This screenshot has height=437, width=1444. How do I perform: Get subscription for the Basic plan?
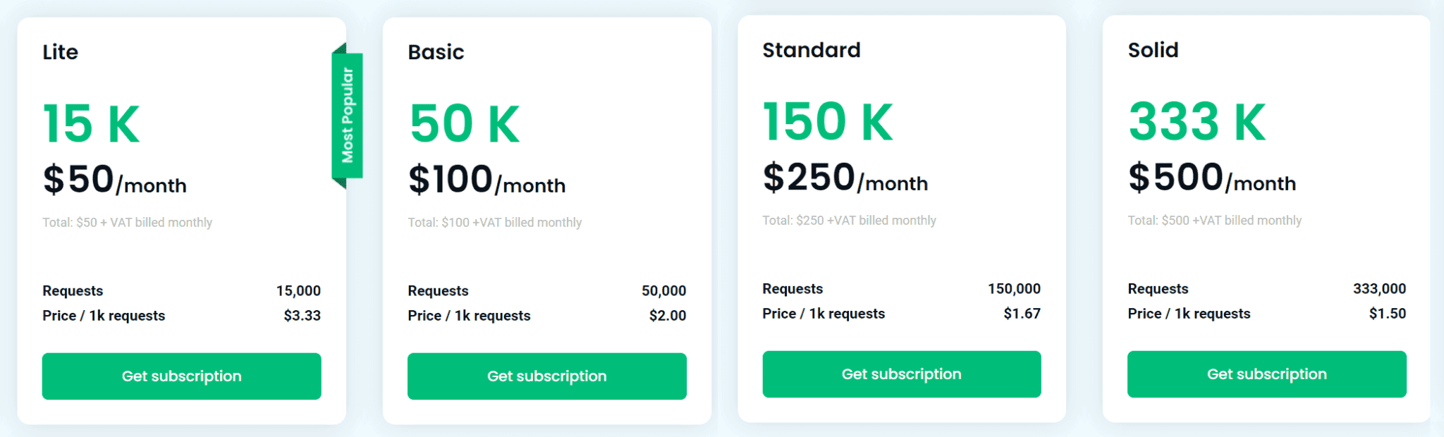click(x=546, y=376)
